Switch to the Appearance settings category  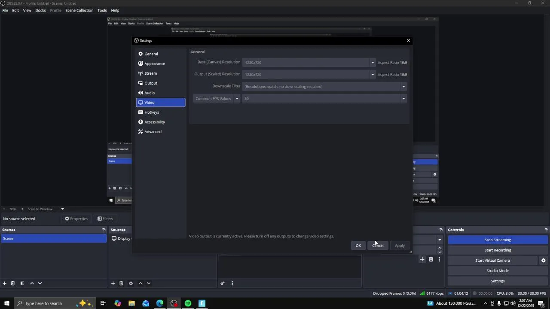(x=161, y=64)
